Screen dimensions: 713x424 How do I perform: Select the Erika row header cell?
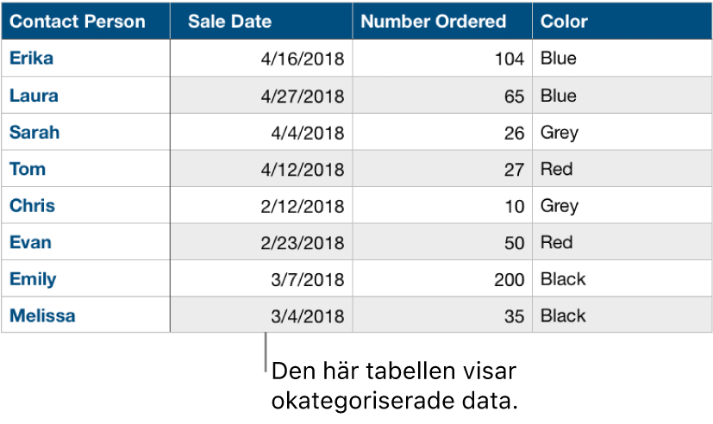pyautogui.click(x=32, y=59)
